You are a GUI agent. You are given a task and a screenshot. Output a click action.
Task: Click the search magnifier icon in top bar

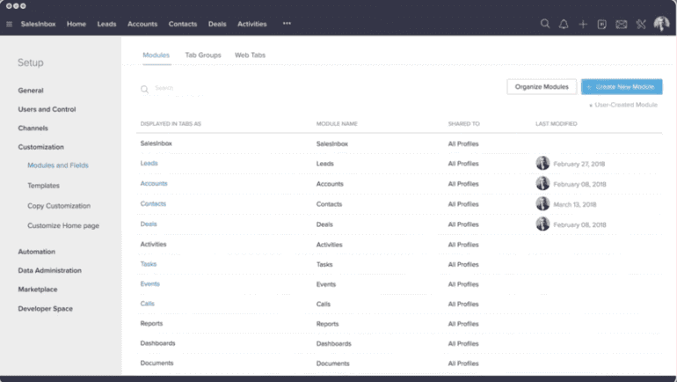(x=545, y=24)
